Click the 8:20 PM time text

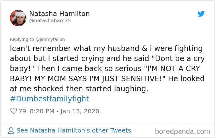[x=43, y=111]
